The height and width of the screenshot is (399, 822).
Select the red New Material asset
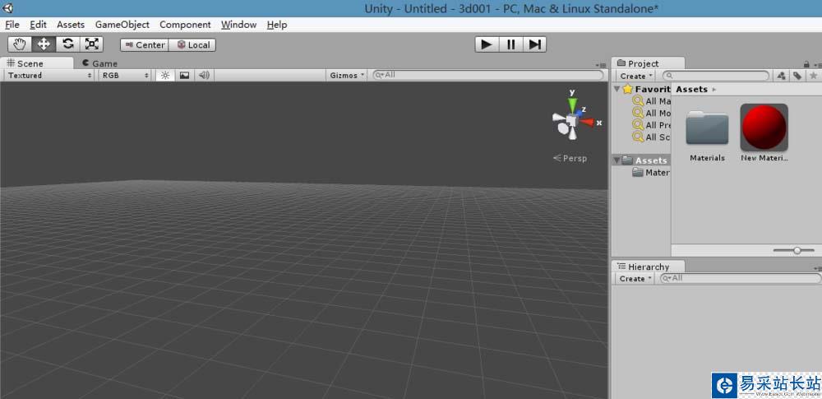(x=764, y=127)
